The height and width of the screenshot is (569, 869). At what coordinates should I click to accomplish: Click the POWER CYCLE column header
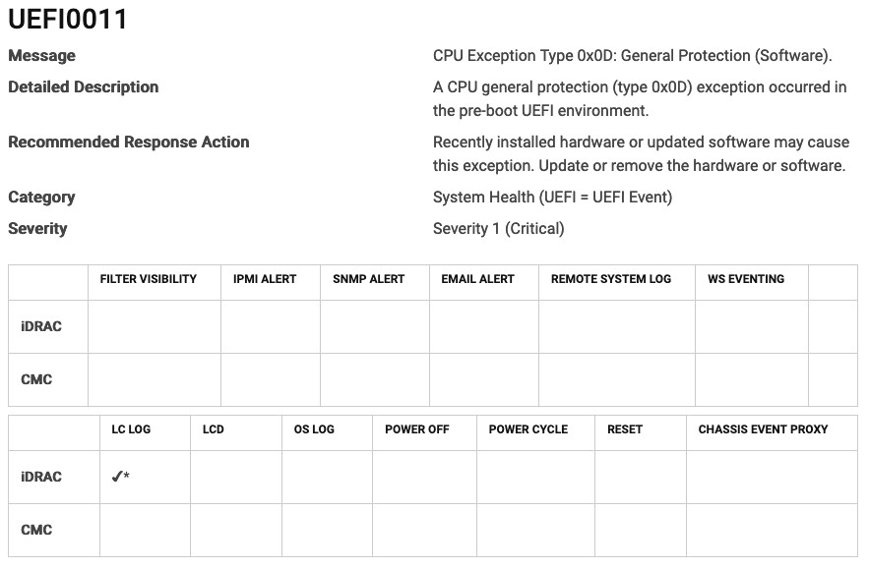(528, 429)
